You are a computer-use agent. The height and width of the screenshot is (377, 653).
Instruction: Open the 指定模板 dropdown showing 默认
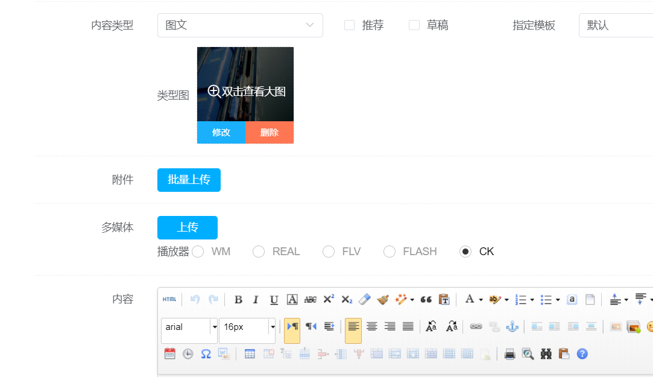click(616, 25)
